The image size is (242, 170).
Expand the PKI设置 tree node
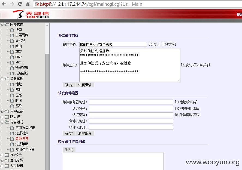(2, 155)
